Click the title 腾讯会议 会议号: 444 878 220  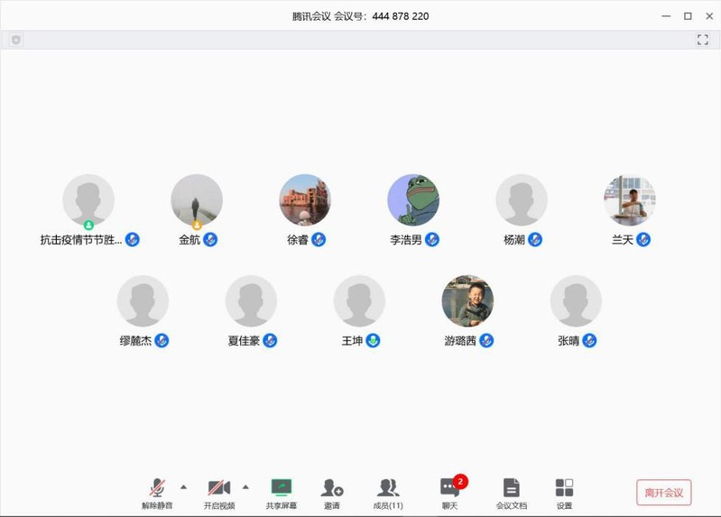[x=361, y=16]
